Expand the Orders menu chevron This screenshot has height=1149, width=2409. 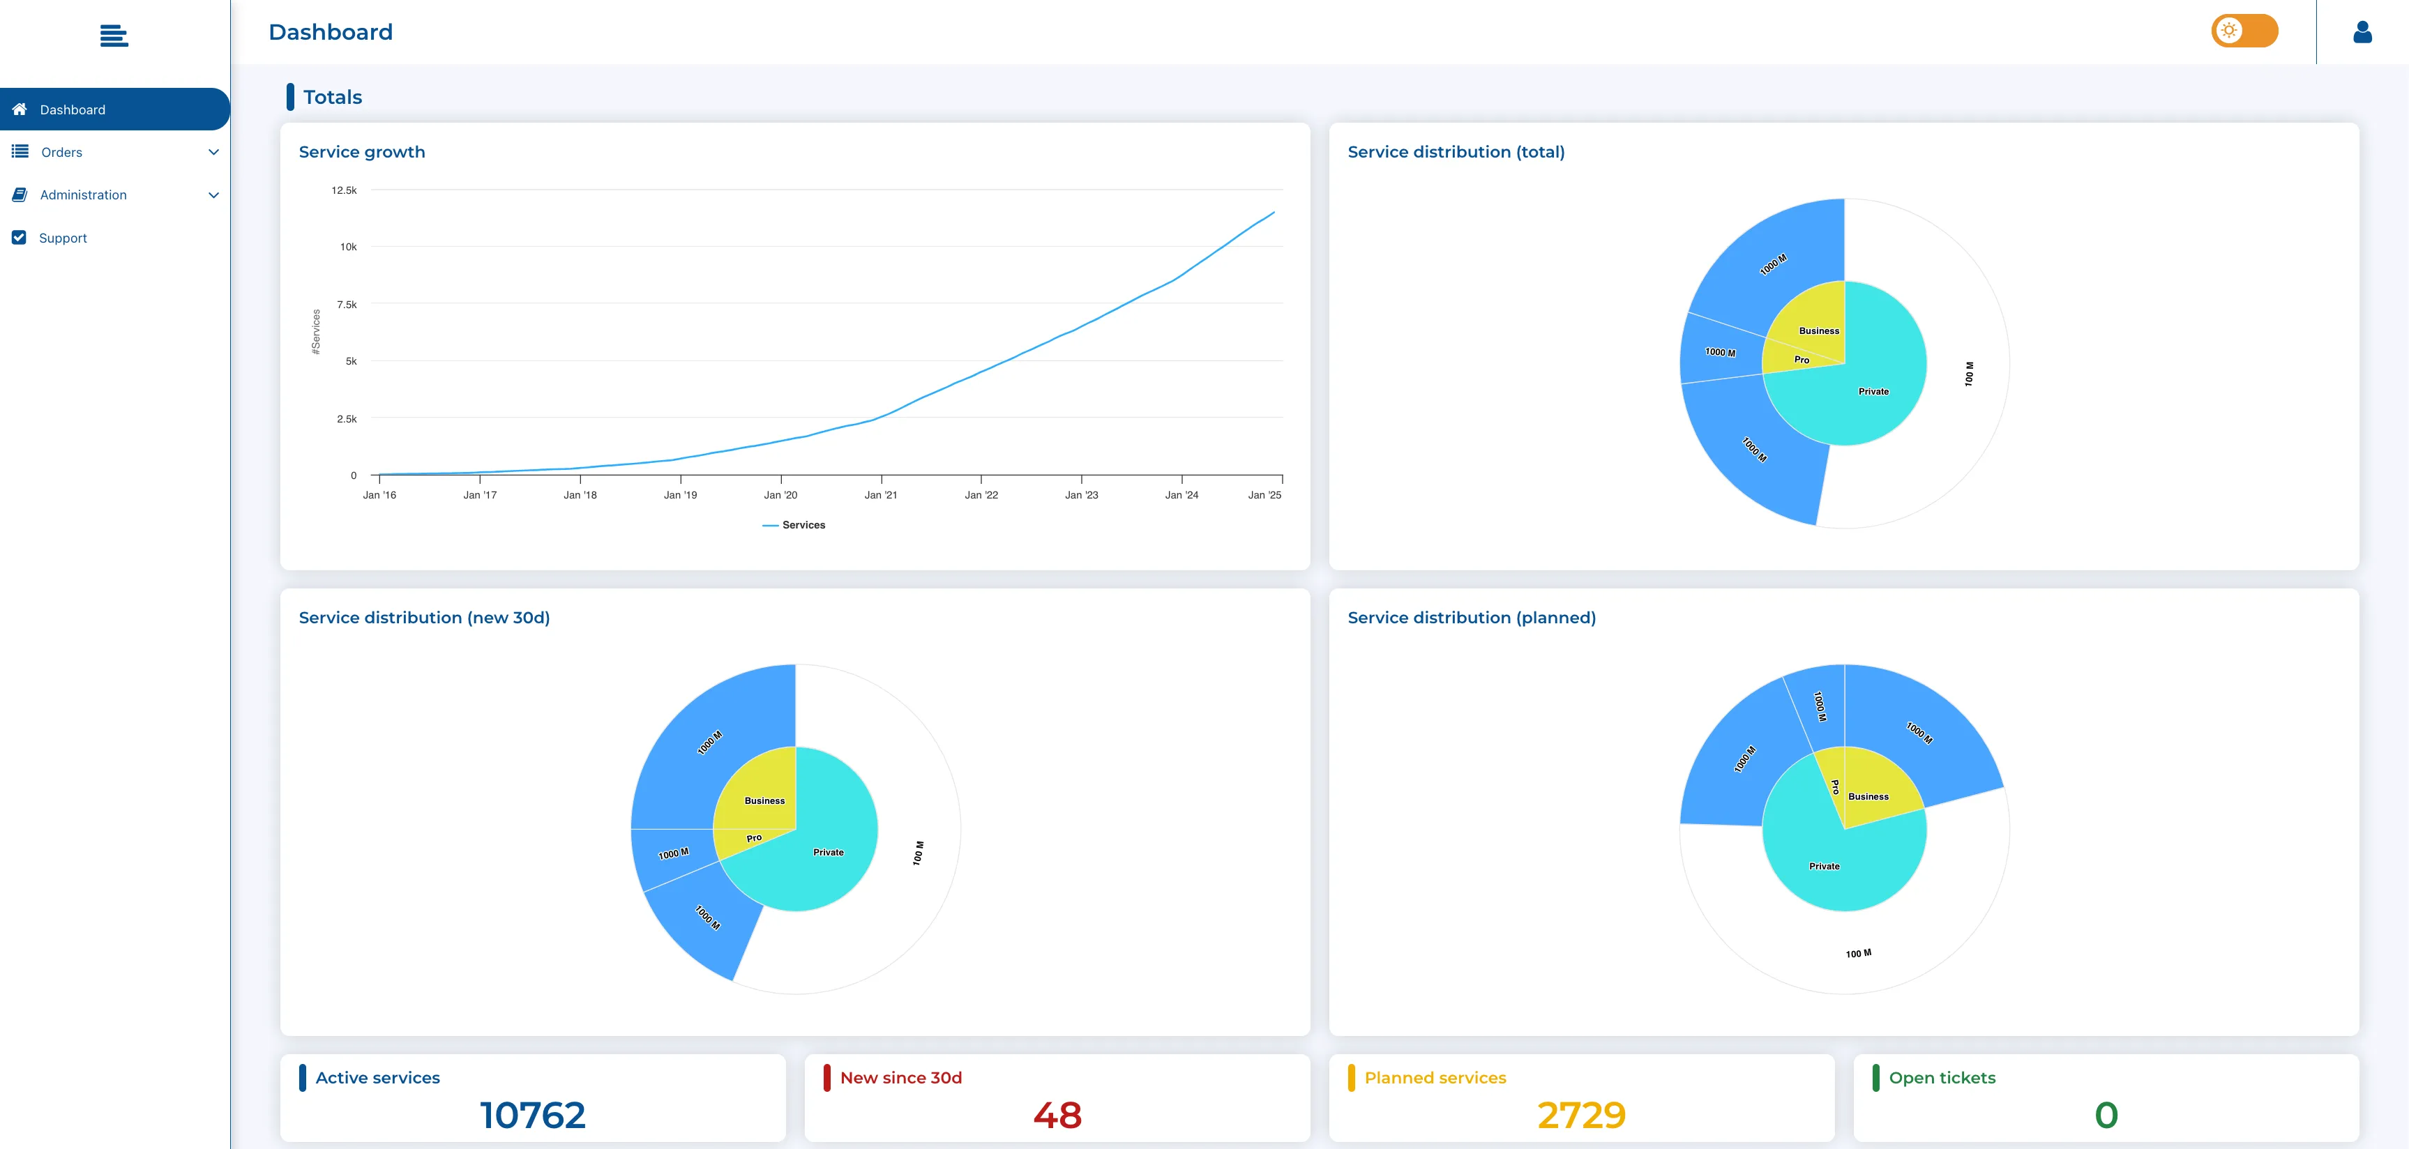coord(213,153)
